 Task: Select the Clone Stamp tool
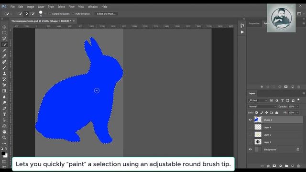4,74
